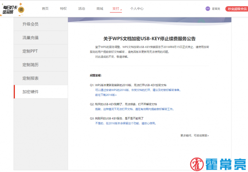The width and height of the screenshot is (248, 172).
Task: Click the 秒变超级会员 button
Action: click(x=237, y=9)
